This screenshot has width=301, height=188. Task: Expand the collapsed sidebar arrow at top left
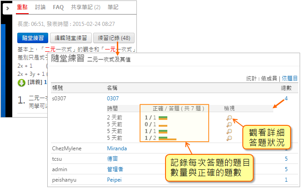[8, 8]
